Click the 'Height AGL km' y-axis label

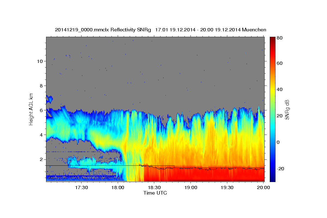[31, 109]
